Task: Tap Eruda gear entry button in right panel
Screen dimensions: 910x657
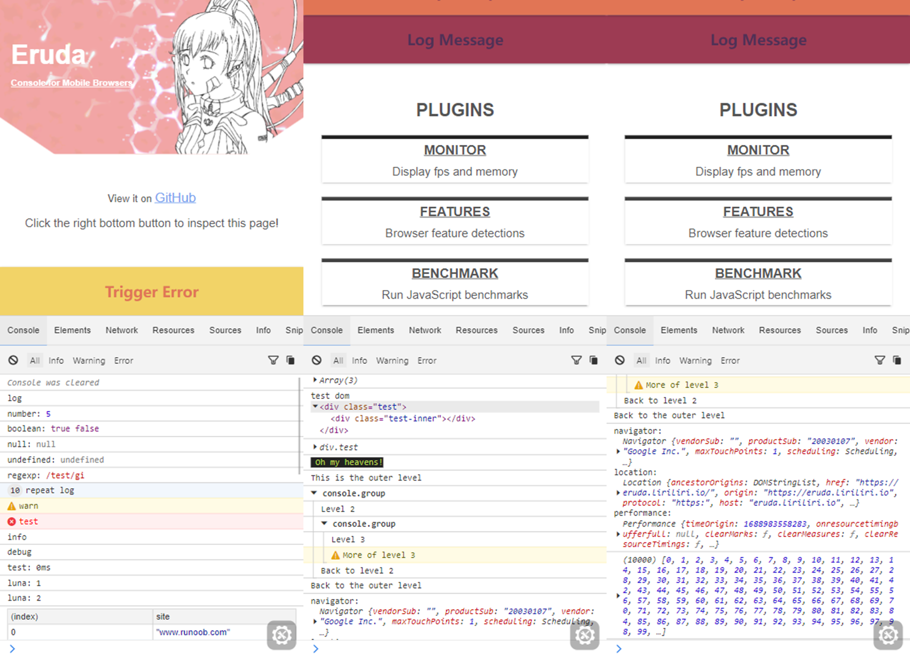Action: pos(888,635)
